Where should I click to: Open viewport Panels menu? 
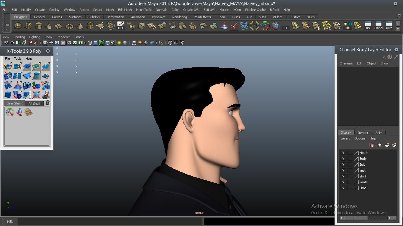pos(79,37)
